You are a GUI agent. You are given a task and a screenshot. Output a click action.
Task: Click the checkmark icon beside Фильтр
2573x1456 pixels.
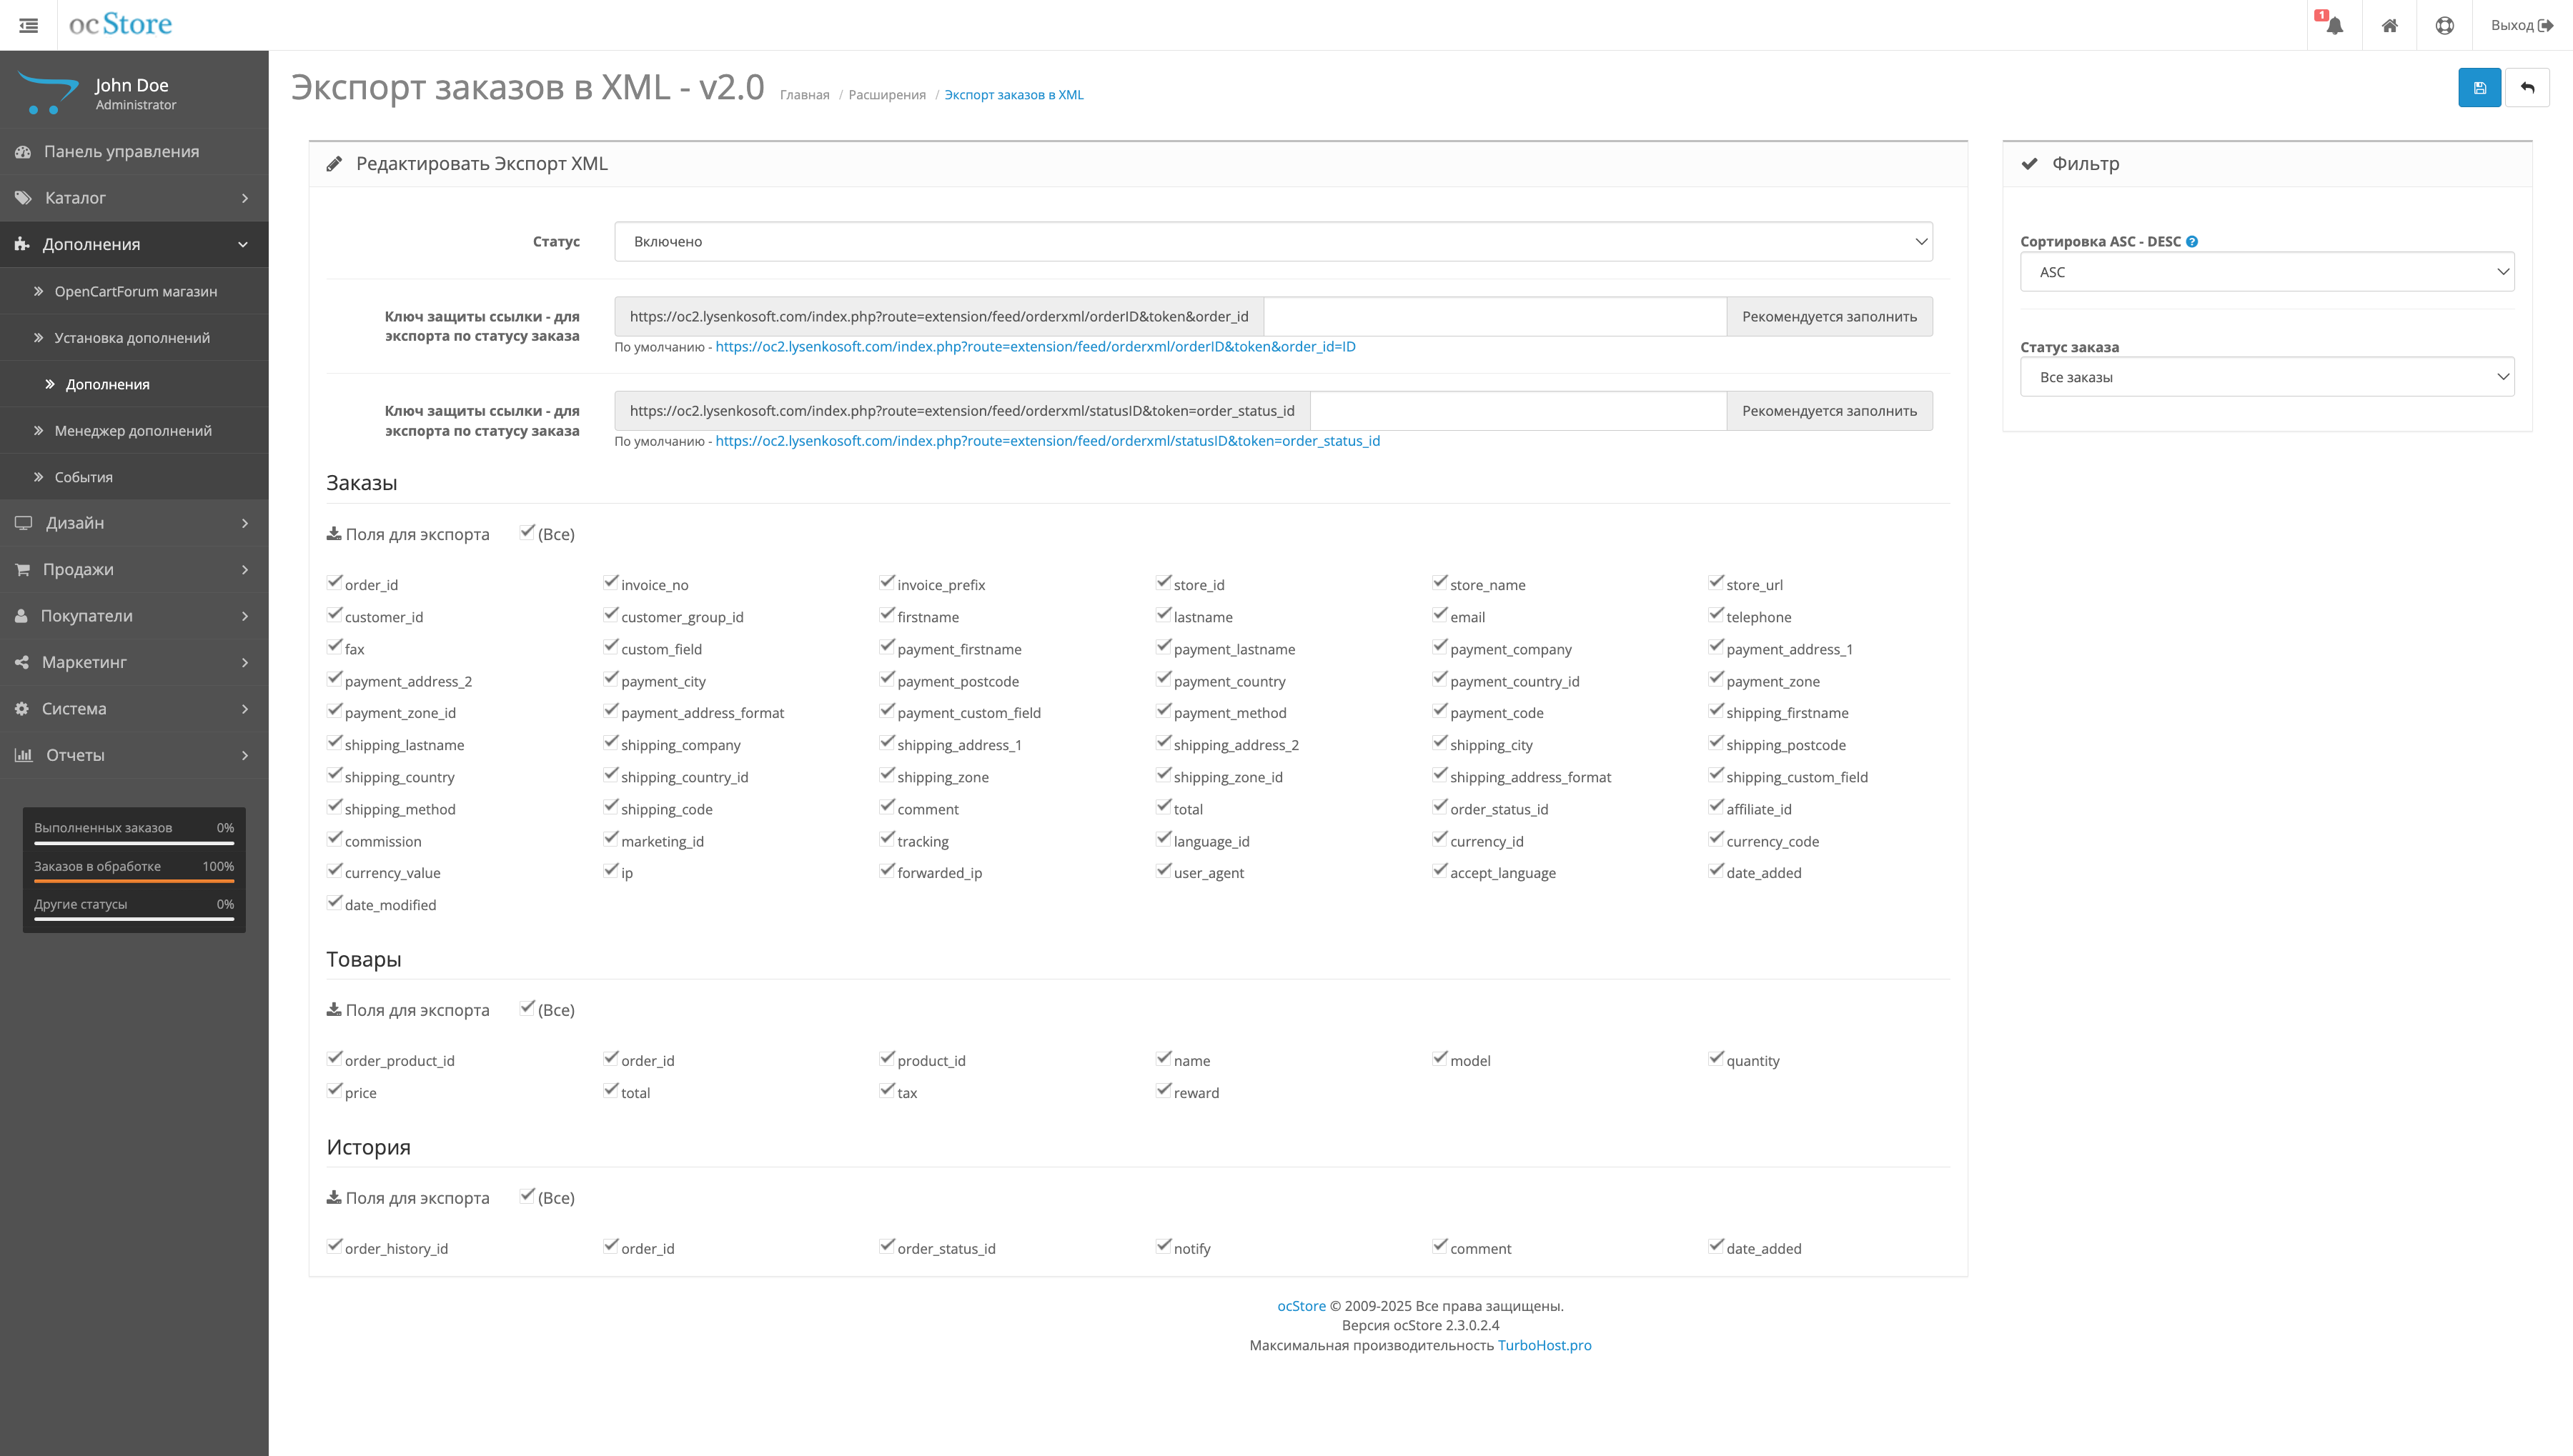click(2030, 164)
